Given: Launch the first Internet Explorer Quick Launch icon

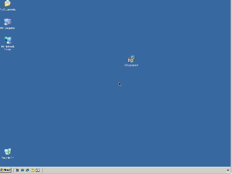Looking at the screenshot, I should [x=22, y=170].
